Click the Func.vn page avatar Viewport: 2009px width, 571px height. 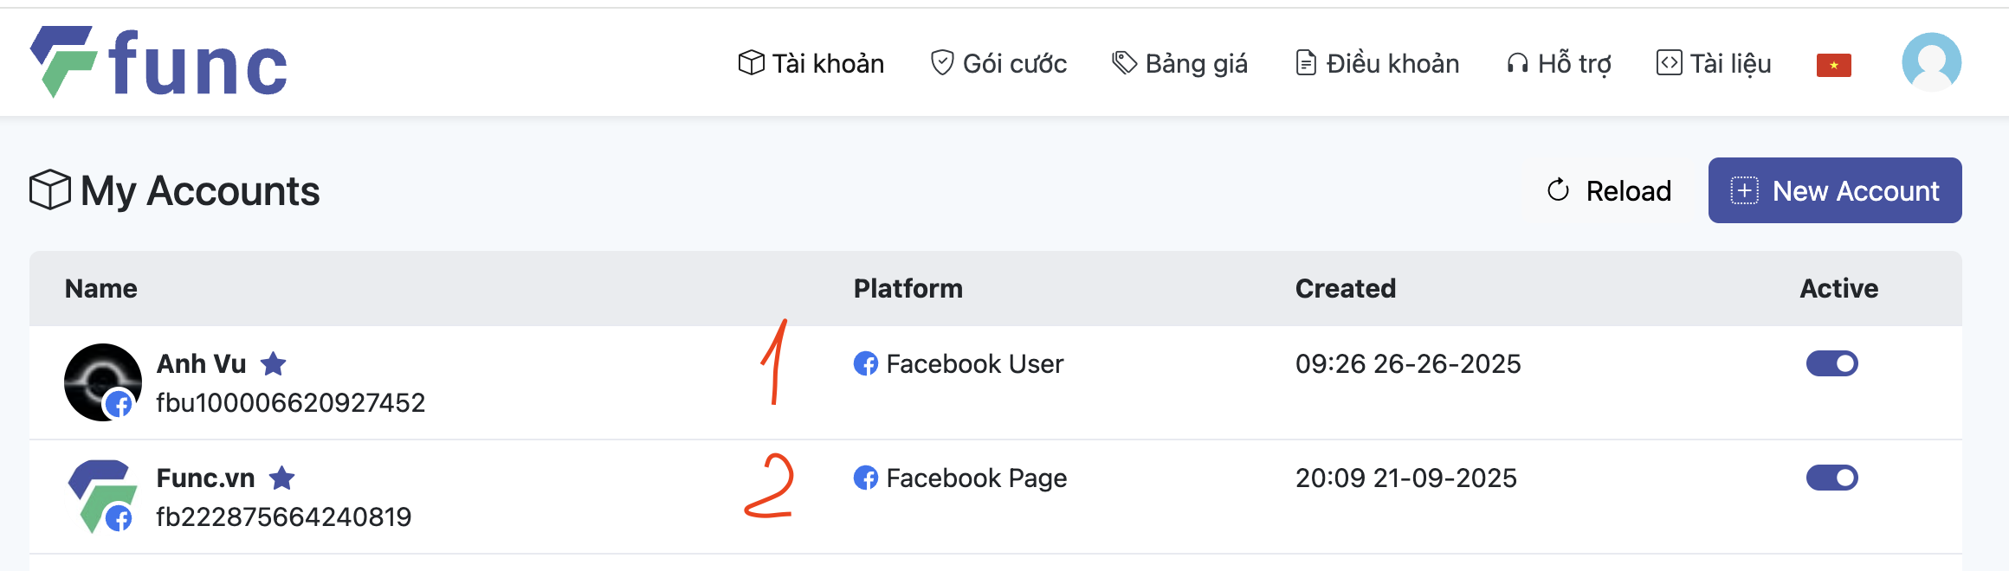[x=102, y=496]
